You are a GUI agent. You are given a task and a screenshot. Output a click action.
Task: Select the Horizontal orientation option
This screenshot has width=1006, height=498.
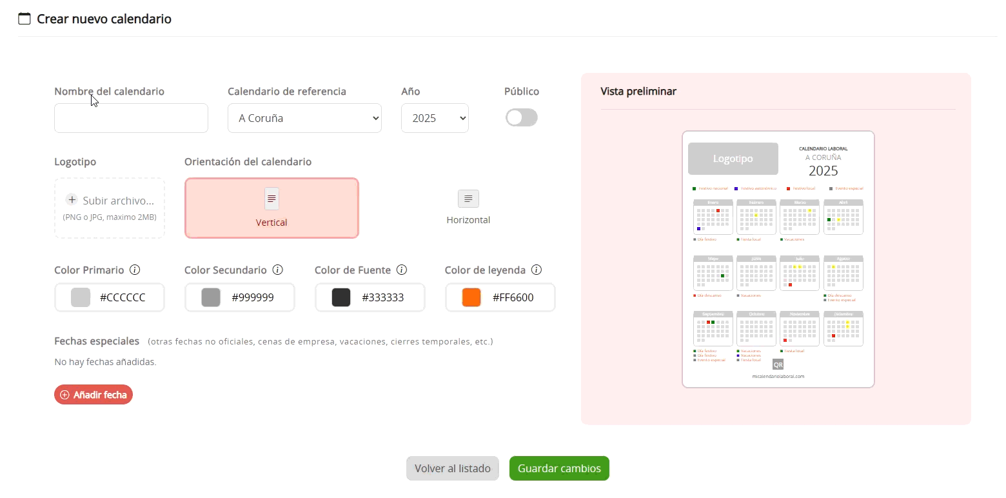[x=468, y=208]
